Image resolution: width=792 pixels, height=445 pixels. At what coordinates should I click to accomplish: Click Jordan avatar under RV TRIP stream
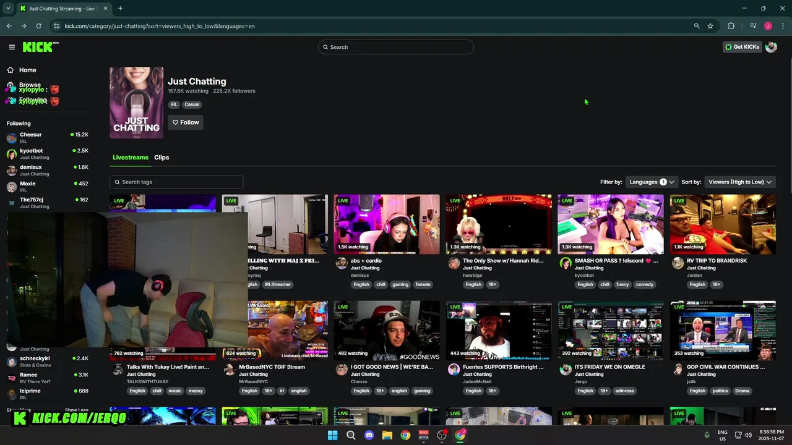click(678, 263)
